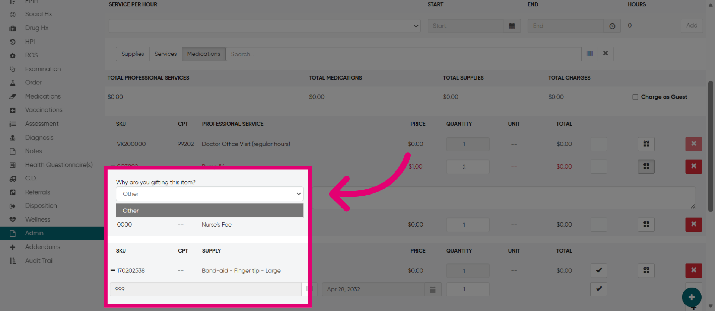Click gift icon for Band-aid supply
Screen dimensions: 715x311
(x=646, y=270)
